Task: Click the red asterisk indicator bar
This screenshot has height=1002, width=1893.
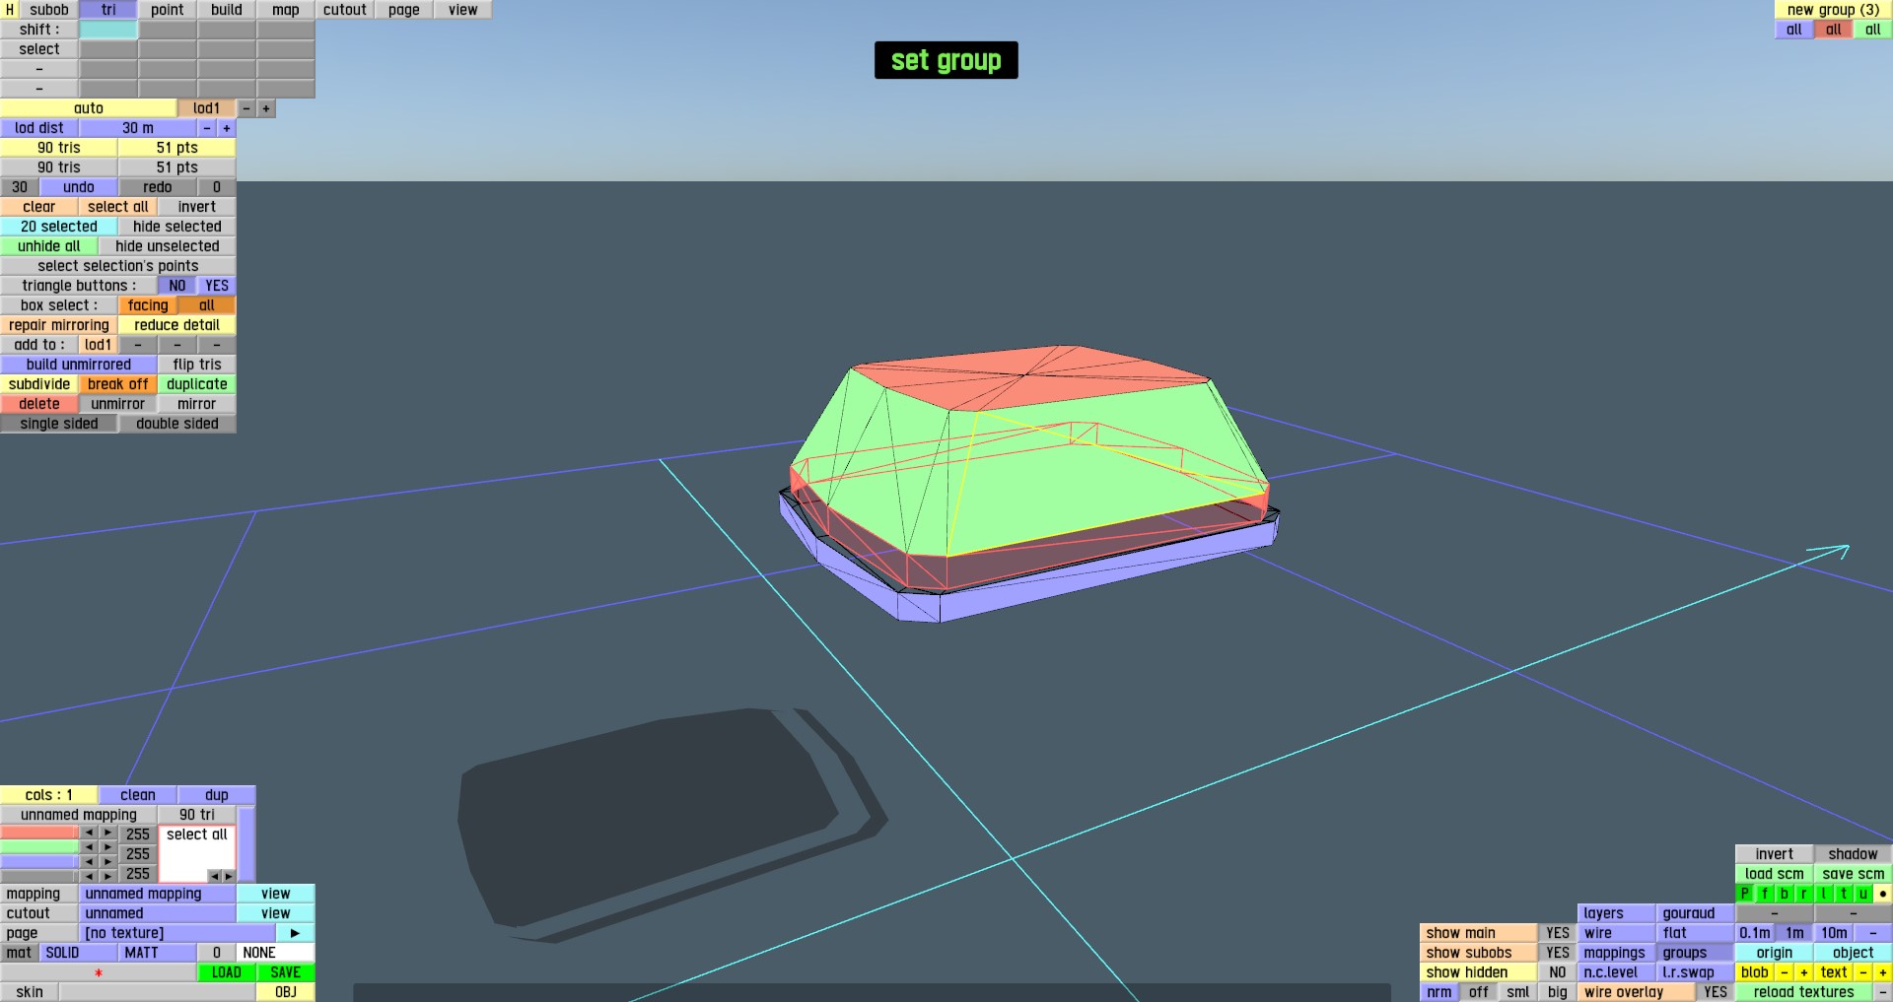Action: [99, 972]
